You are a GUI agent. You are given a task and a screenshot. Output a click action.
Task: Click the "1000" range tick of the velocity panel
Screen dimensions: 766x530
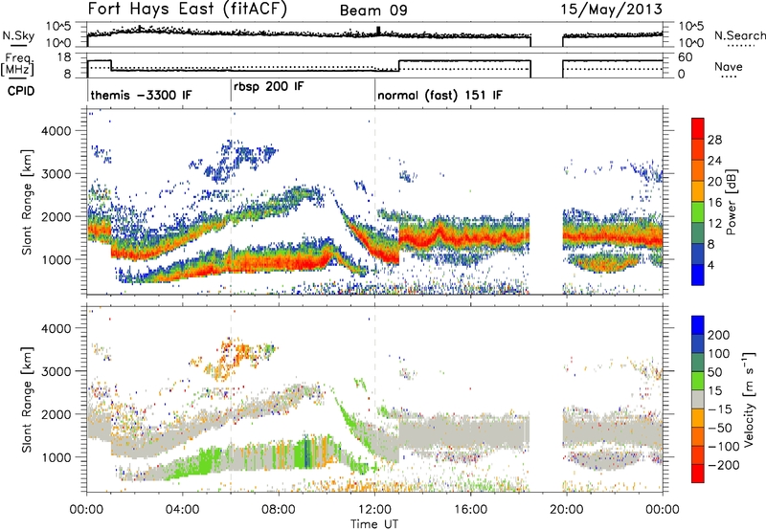coord(56,457)
